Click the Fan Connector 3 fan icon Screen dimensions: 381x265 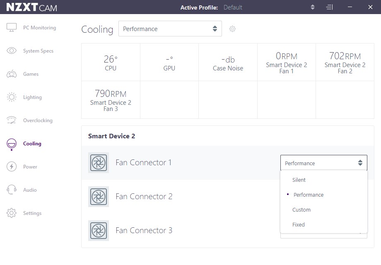(99, 231)
